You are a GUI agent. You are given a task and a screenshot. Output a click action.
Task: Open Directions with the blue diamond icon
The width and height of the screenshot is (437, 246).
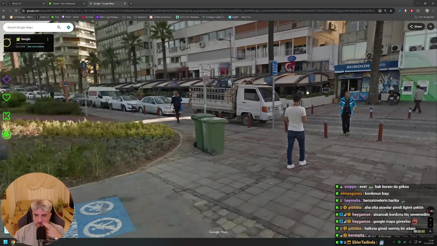[68, 27]
